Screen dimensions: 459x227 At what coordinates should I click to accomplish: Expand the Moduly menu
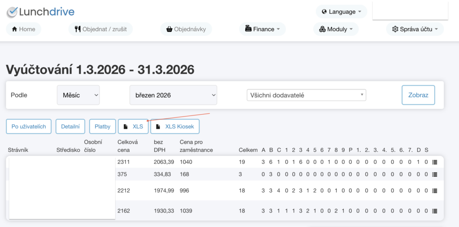[x=335, y=29]
